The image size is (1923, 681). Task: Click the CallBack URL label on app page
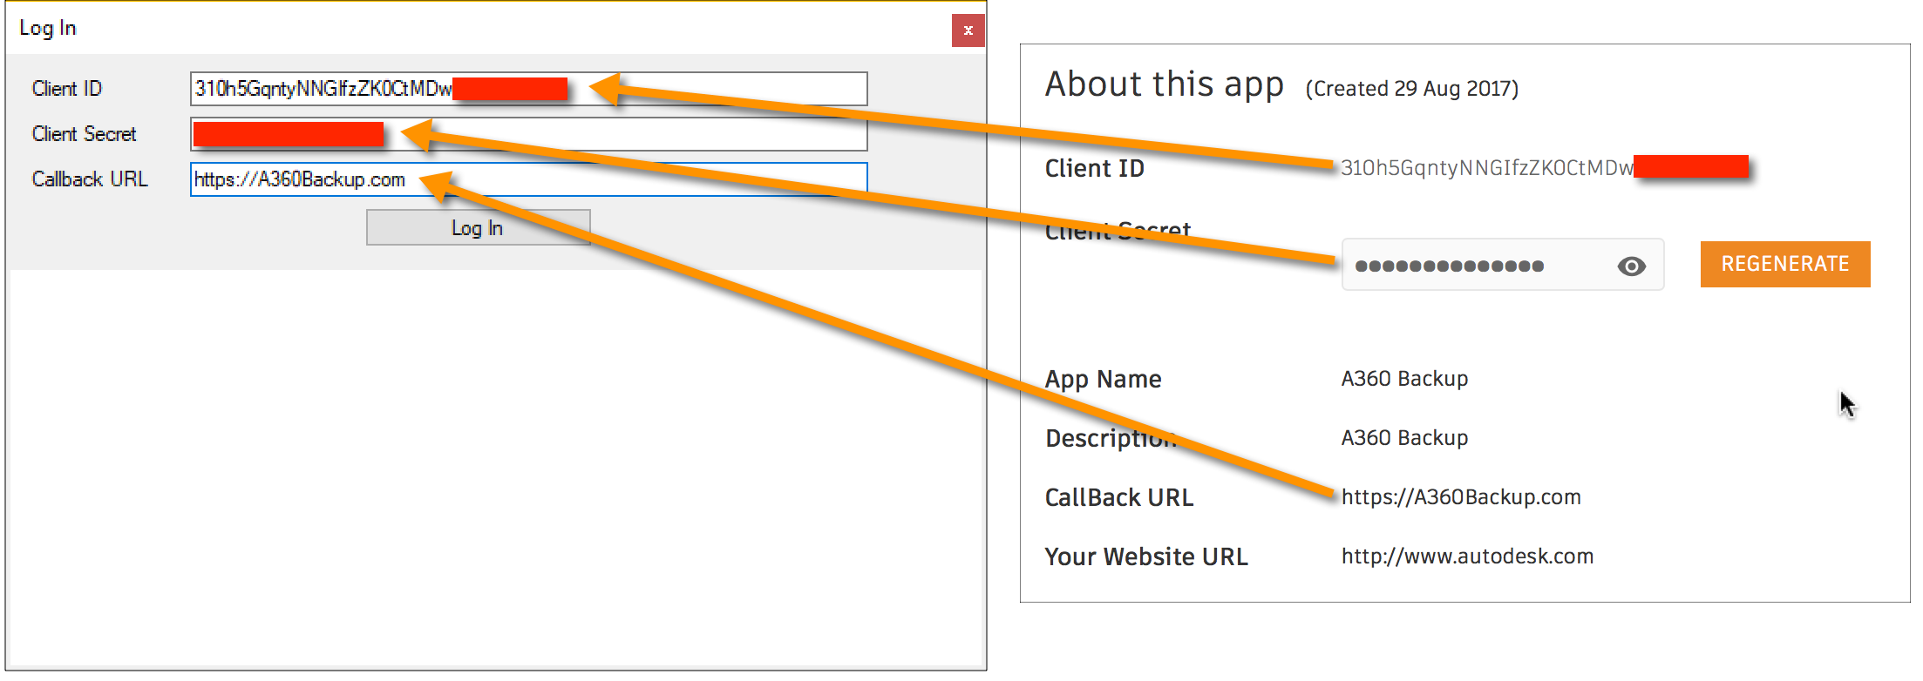pos(1119,497)
